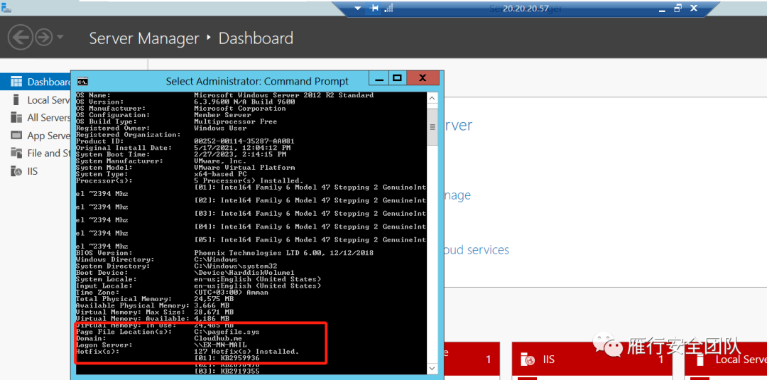Click the '\Device\HarddiskVolume1' boot device value
This screenshot has height=380, width=767.
(x=244, y=273)
